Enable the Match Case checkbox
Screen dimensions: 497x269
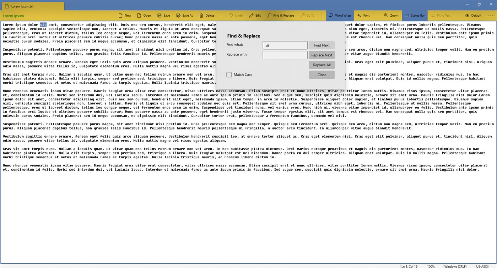(x=229, y=75)
